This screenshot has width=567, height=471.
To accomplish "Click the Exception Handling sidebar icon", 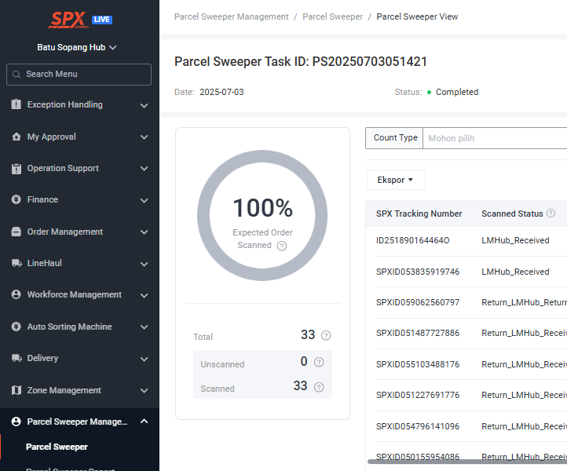I will (x=16, y=104).
